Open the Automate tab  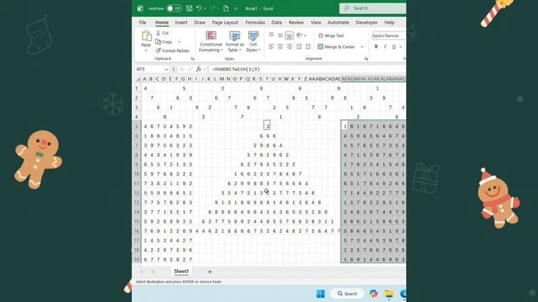338,22
